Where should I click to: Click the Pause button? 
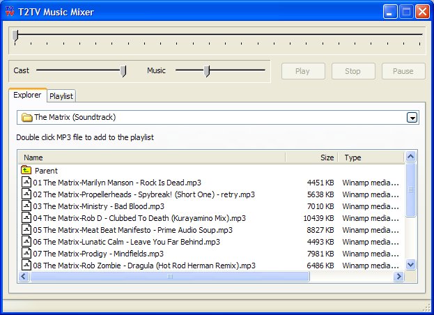pos(403,70)
